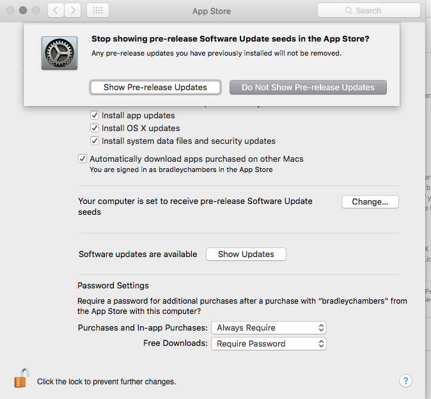This screenshot has width=431, height=399.
Task: Click 'Click the lock to prevent further changes' text
Action: (106, 382)
